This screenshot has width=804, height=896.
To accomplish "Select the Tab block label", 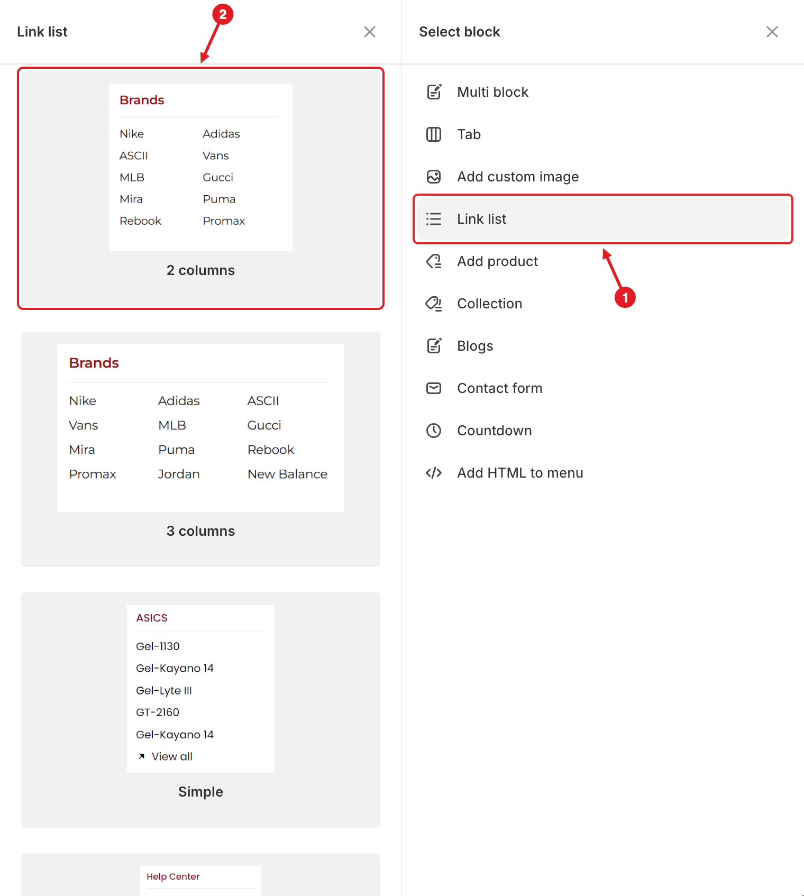I will click(469, 134).
